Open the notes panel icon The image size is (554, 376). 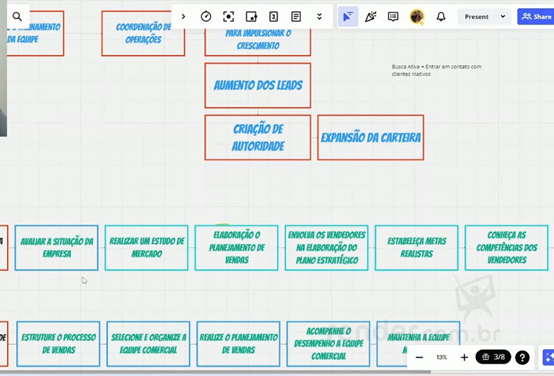tap(296, 16)
